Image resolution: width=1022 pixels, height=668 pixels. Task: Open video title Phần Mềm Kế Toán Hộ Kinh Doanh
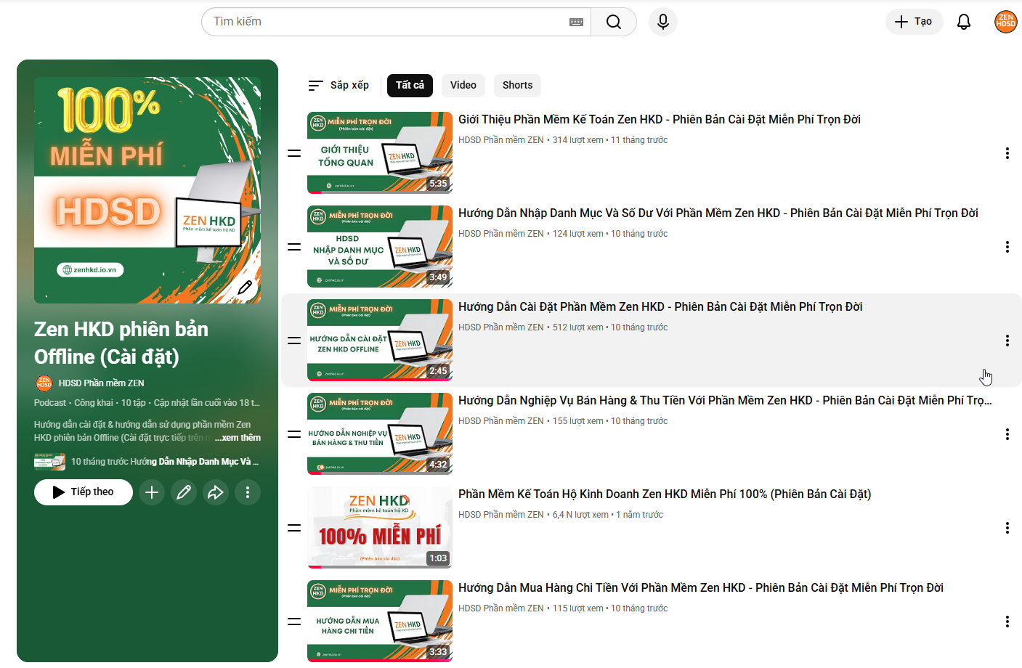tap(665, 494)
